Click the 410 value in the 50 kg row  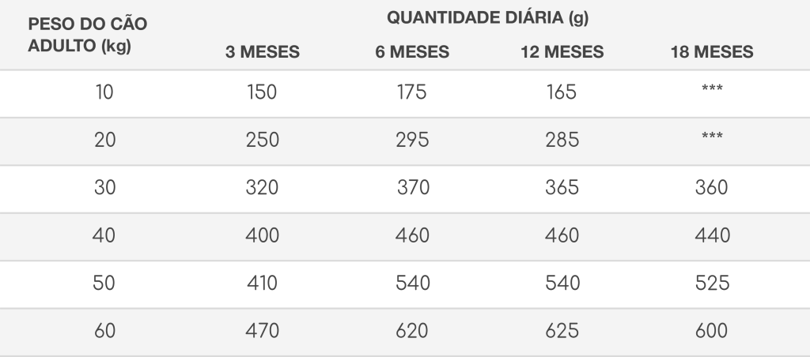pyautogui.click(x=262, y=283)
